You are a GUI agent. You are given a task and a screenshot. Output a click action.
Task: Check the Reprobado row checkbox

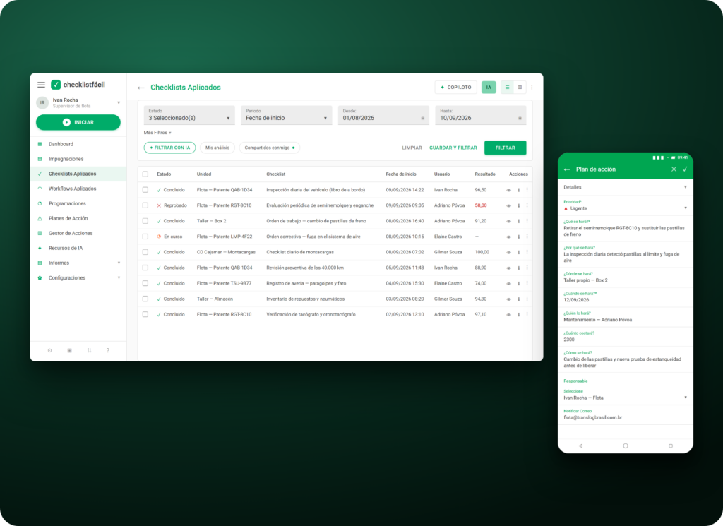coord(145,205)
